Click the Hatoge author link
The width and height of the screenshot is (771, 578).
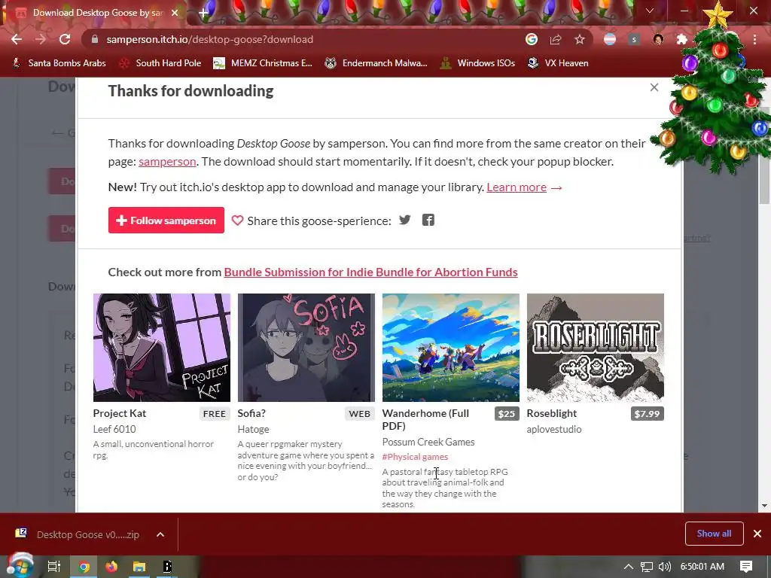(253, 429)
